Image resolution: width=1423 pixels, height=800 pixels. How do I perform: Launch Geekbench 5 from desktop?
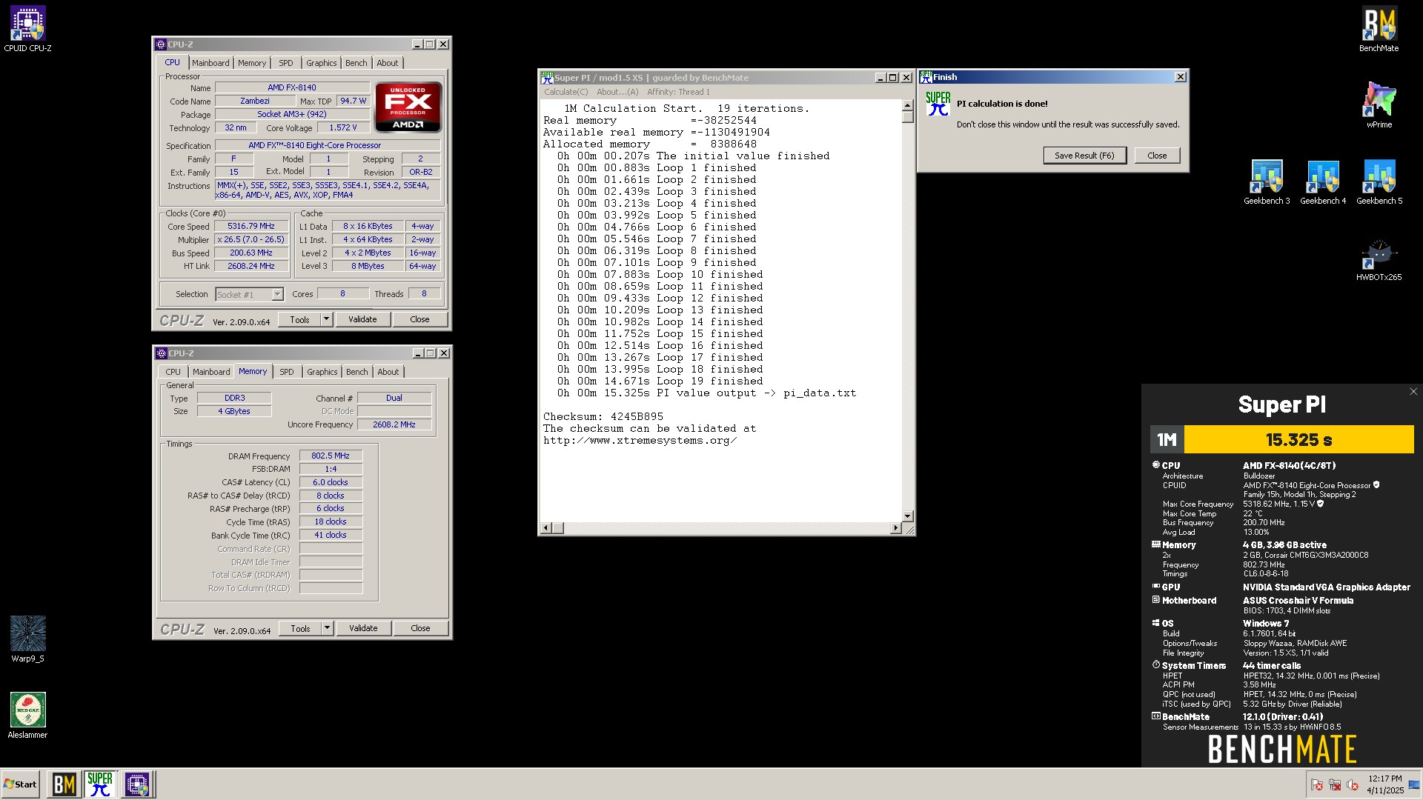[1379, 182]
